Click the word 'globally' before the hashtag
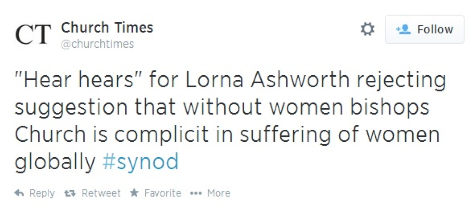 coord(55,162)
